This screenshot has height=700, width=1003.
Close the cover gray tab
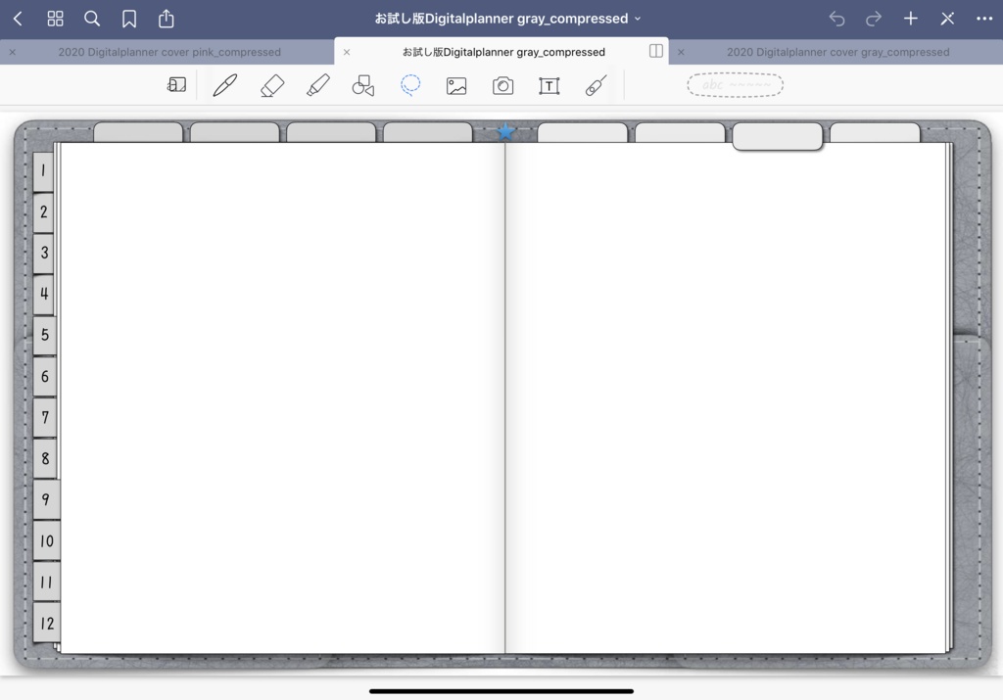click(x=681, y=52)
